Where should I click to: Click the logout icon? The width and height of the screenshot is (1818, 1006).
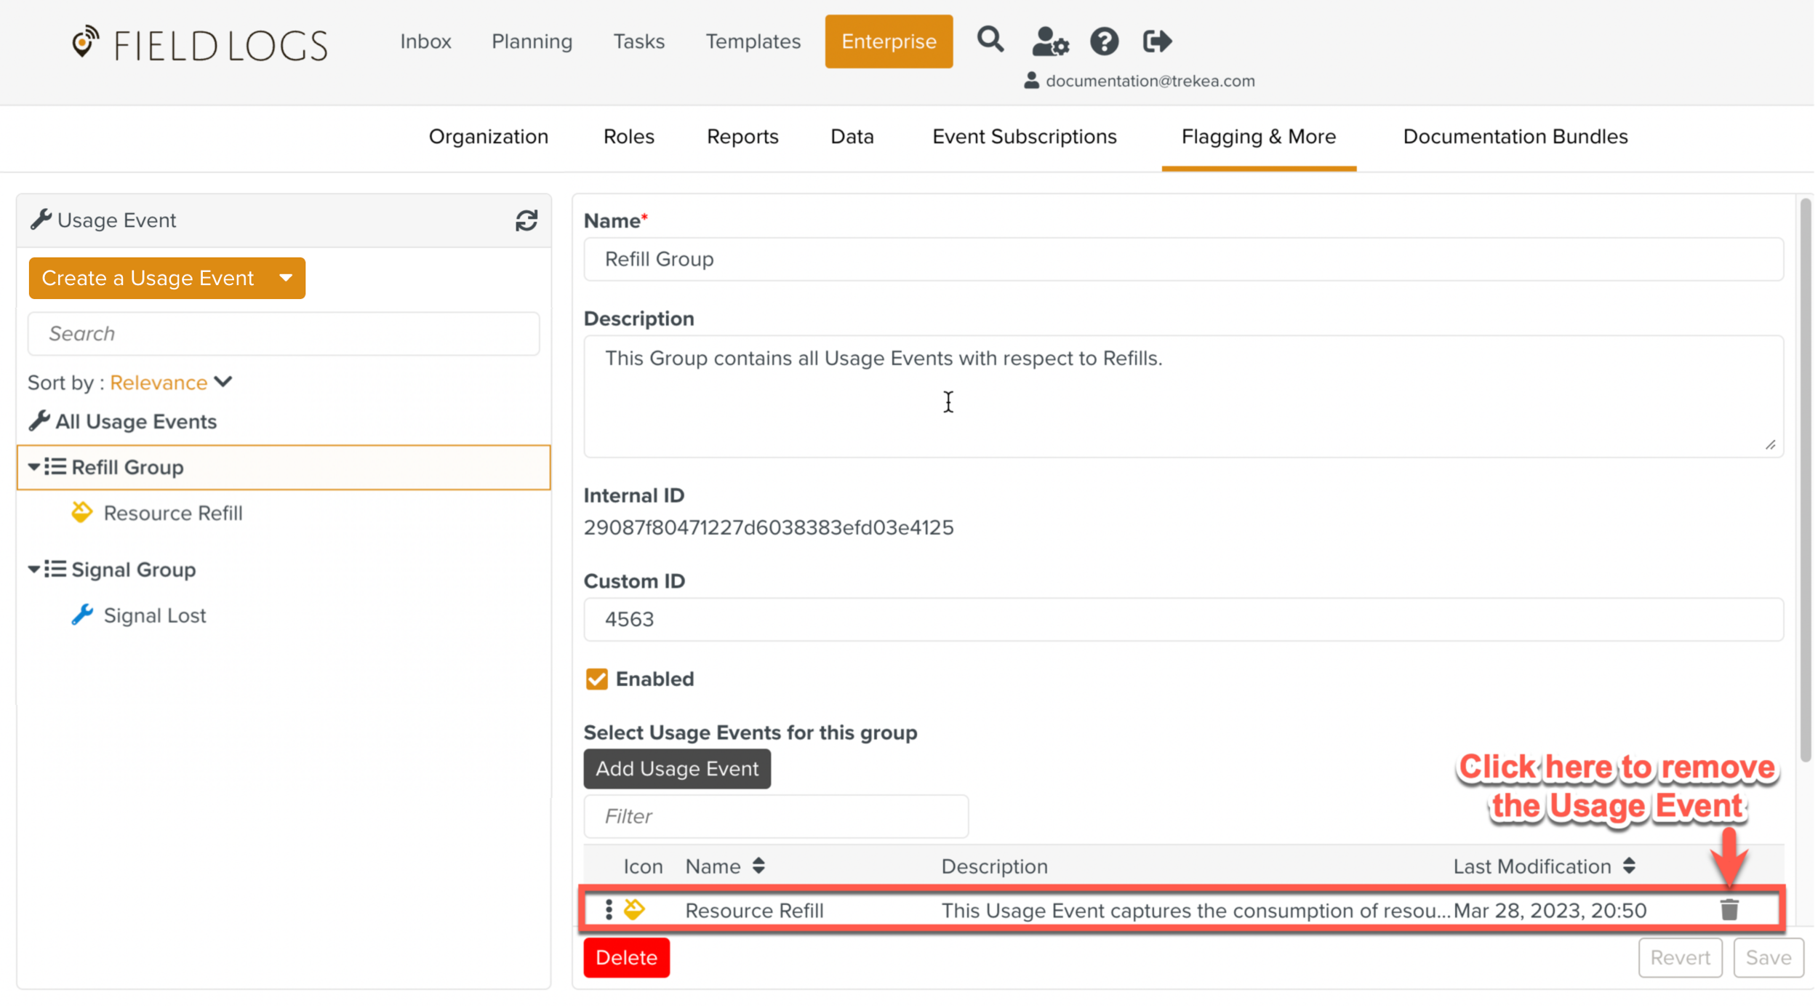[1156, 41]
